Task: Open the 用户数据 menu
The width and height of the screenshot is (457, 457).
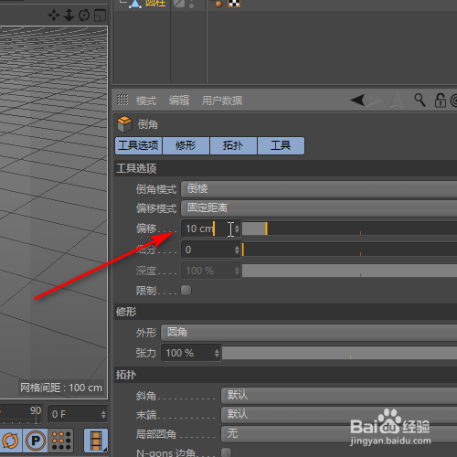Action: [x=222, y=101]
